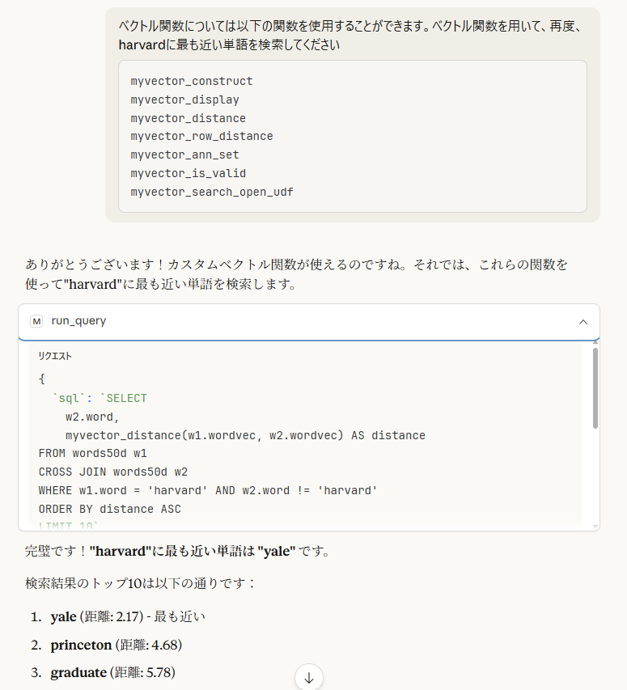
Task: Click the myvector_search_open_udf line
Action: tap(212, 192)
